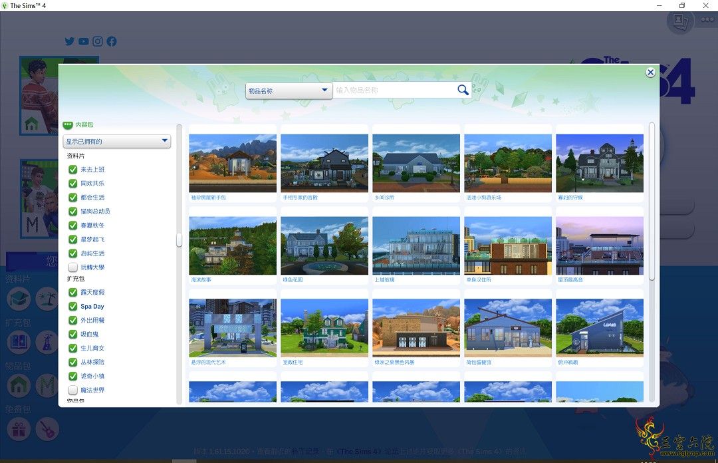Expand the 显示已拥有的 filter dropdown
The image size is (718, 463).
click(x=117, y=141)
